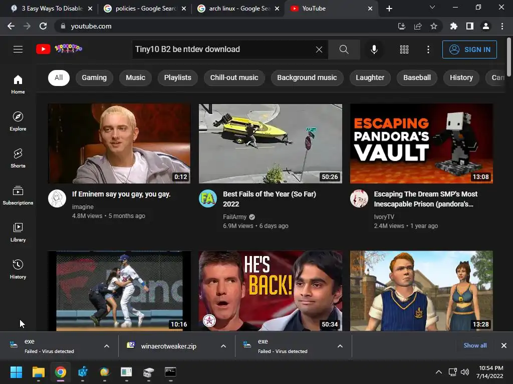Open Windows Start menu
The height and width of the screenshot is (384, 513).
point(16,372)
